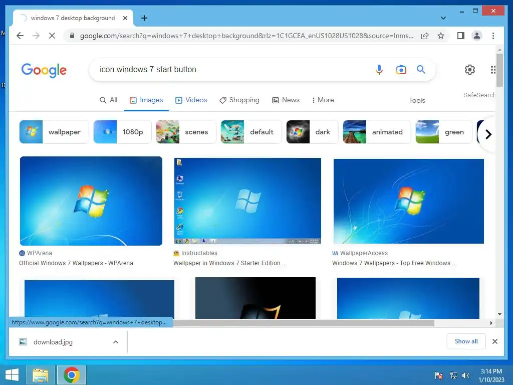Click the Google logo
513x385 pixels.
[x=44, y=70]
